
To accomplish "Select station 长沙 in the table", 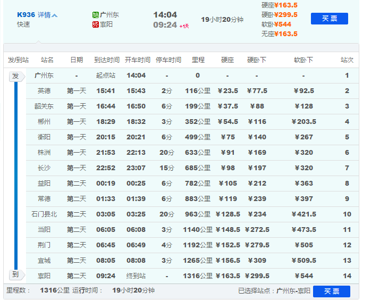I will click(x=44, y=168).
